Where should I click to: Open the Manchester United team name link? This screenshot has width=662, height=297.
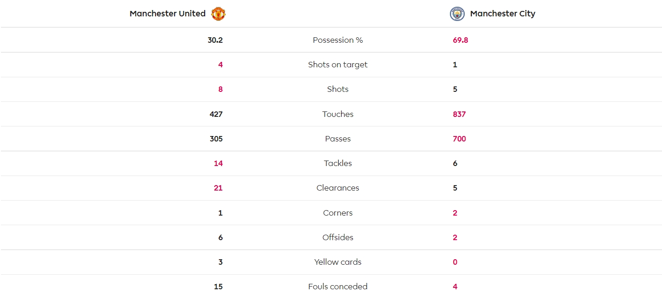pos(167,14)
